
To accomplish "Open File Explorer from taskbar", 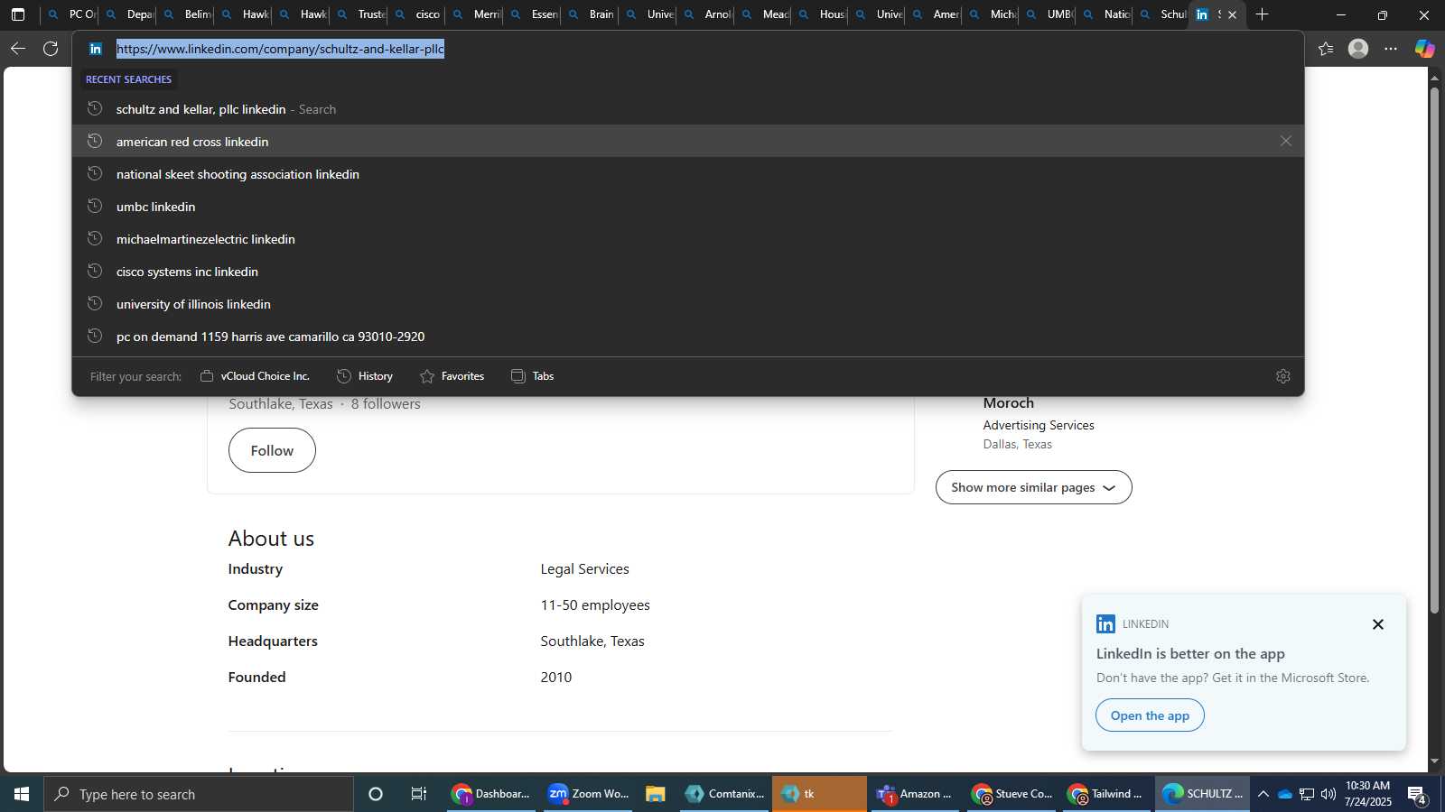I will pos(656,794).
